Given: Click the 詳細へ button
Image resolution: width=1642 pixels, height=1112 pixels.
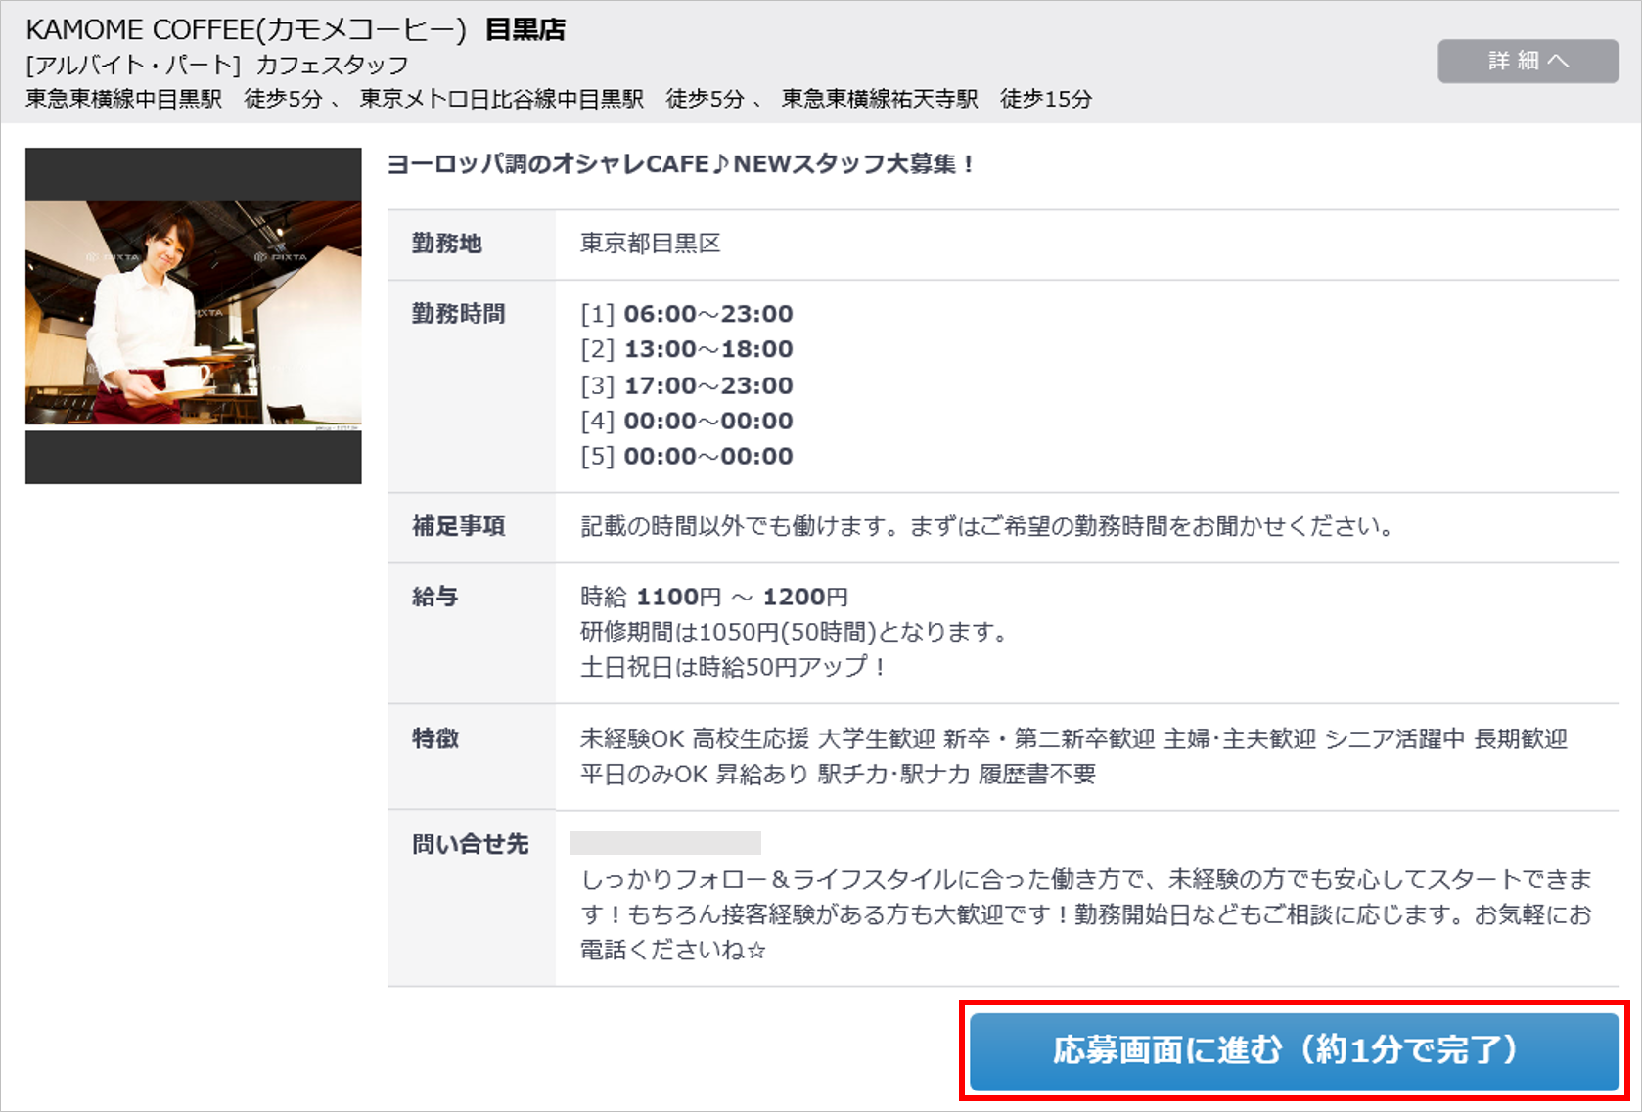Looking at the screenshot, I should pyautogui.click(x=1527, y=61).
